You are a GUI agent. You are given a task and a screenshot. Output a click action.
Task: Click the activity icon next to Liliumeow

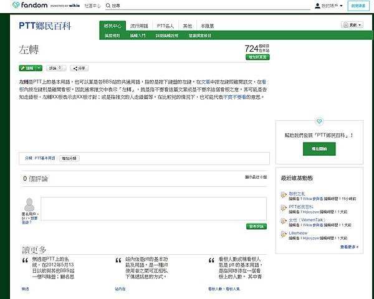coord(284,234)
